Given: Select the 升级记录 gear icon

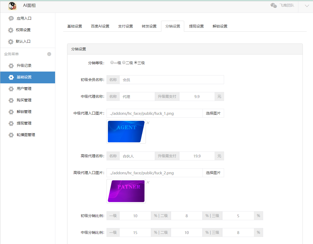Looking at the screenshot, I should pos(11,66).
